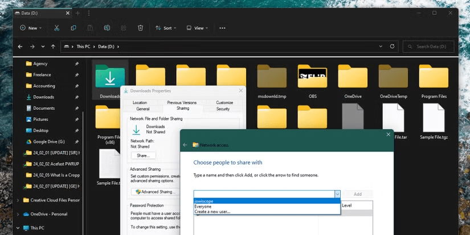This screenshot has height=235, width=470.
Task: Open the Sort dropdown menu
Action: point(166,28)
